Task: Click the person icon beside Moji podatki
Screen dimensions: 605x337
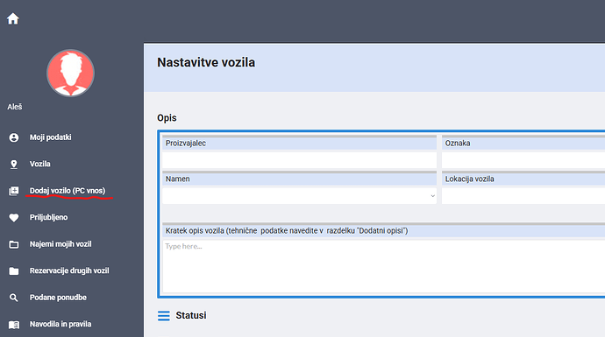Action: (x=14, y=137)
